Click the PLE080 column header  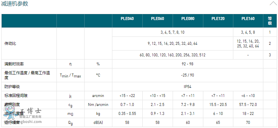(188, 19)
